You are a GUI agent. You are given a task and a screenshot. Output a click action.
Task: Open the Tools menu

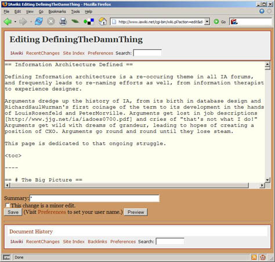pyautogui.click(x=75, y=12)
